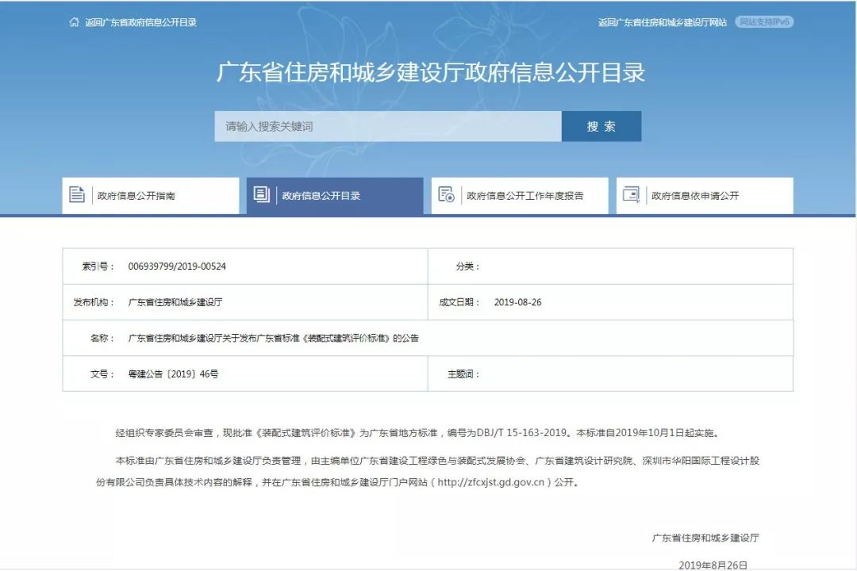Open the 政府信息公开指南 tab
Image resolution: width=857 pixels, height=571 pixels.
pyautogui.click(x=151, y=196)
